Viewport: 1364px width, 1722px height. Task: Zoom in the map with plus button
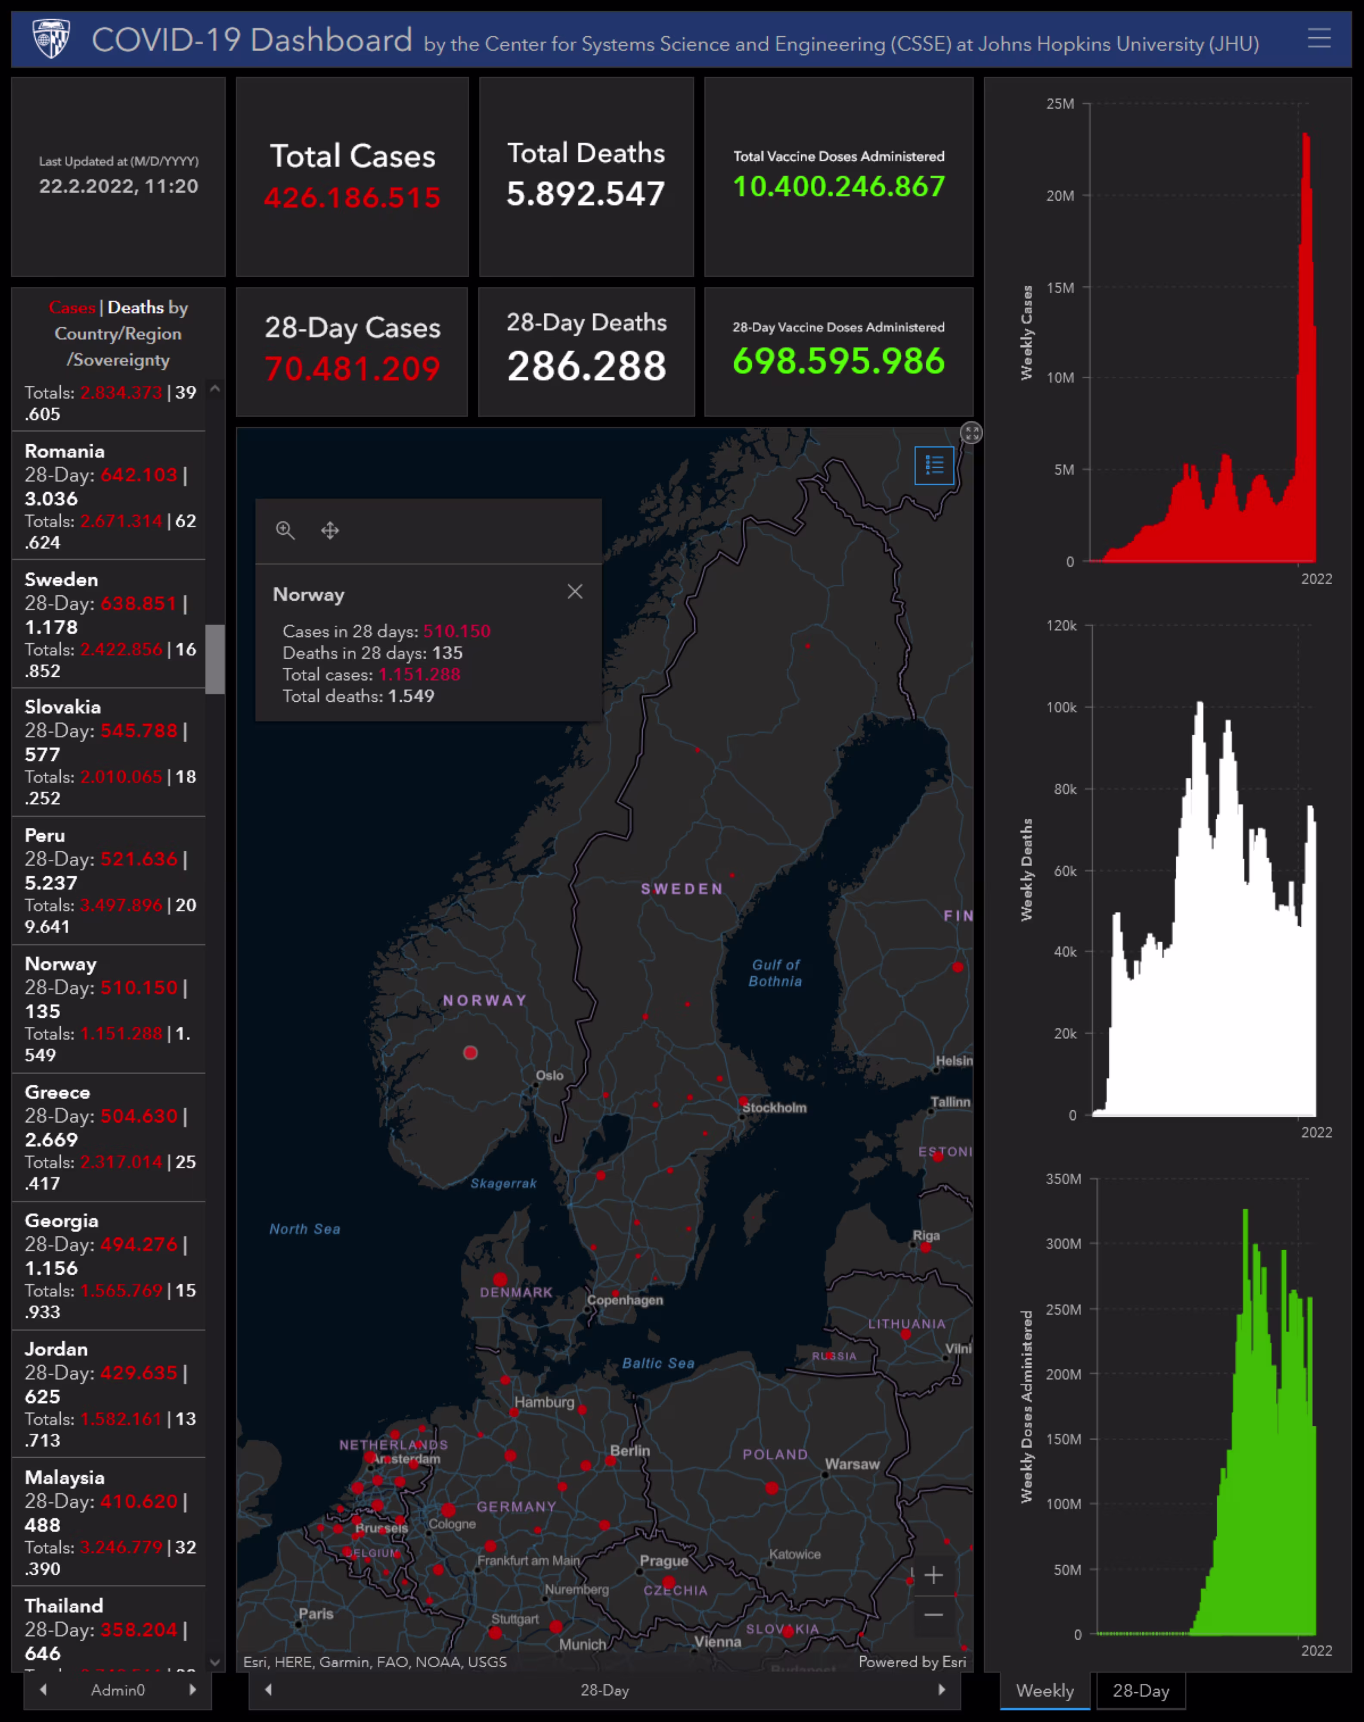coord(933,1575)
